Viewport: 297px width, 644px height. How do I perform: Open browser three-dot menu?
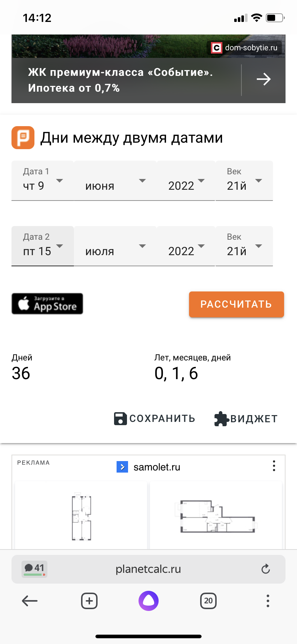(x=268, y=601)
